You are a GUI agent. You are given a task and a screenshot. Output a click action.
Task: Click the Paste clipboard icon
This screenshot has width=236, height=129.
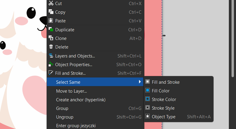tap(51, 21)
